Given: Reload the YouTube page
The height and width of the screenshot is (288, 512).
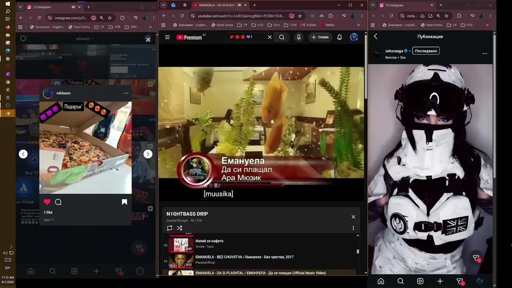Looking at the screenshot, I should tap(182, 16).
